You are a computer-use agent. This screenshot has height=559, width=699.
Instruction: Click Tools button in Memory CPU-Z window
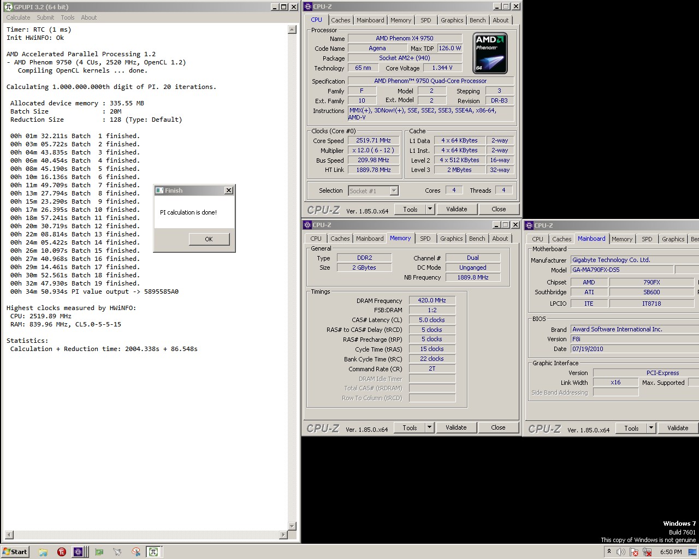coord(410,427)
